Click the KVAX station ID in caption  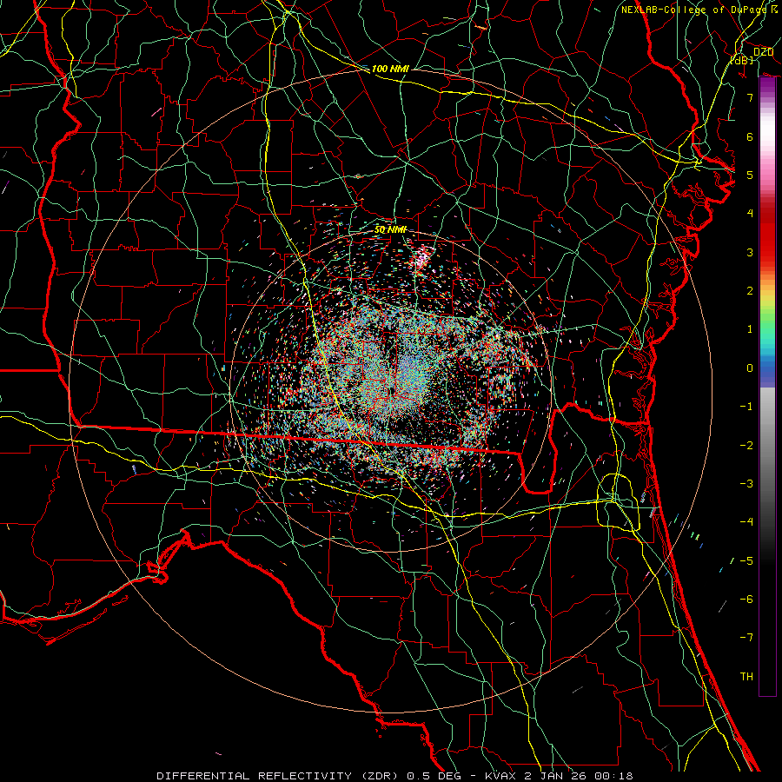tap(501, 776)
